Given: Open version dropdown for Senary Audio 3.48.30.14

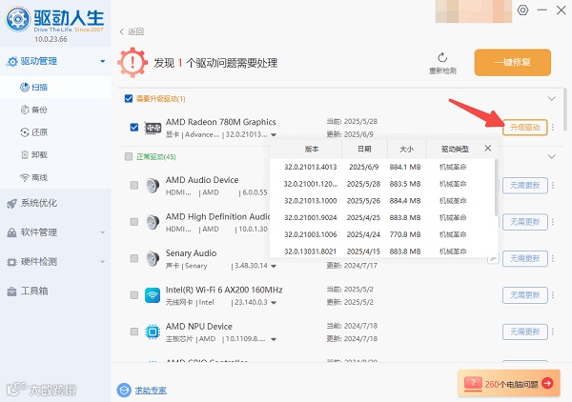Looking at the screenshot, I should pyautogui.click(x=274, y=266).
